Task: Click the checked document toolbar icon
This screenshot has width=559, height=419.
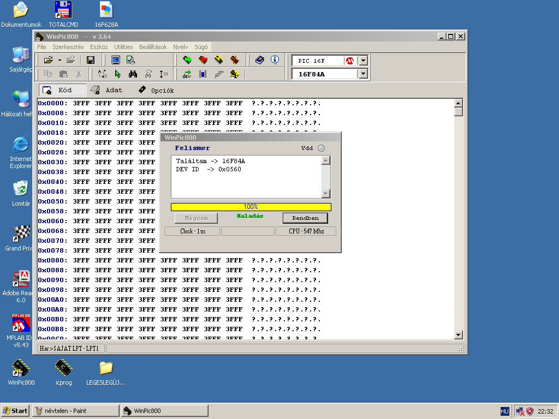Action: tap(130, 60)
